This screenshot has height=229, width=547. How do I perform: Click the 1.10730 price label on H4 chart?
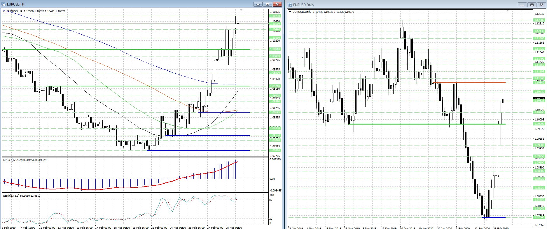click(x=275, y=16)
